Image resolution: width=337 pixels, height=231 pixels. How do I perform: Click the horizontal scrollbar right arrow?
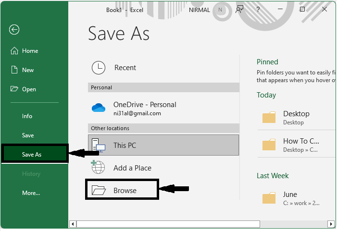[331, 224]
